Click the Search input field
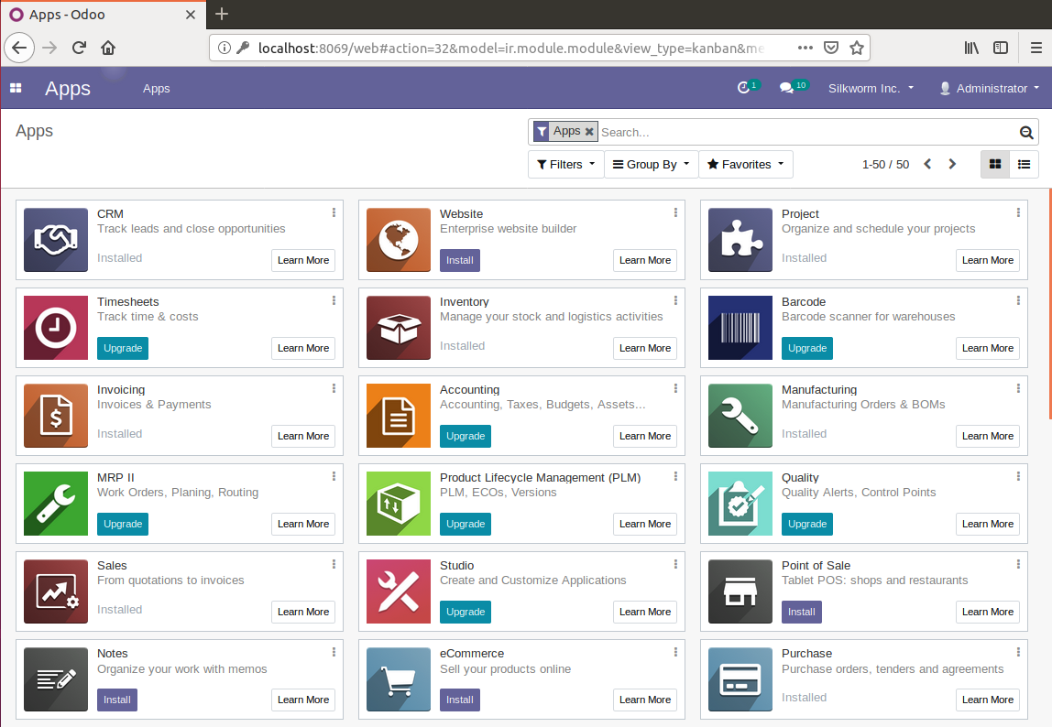 (806, 132)
